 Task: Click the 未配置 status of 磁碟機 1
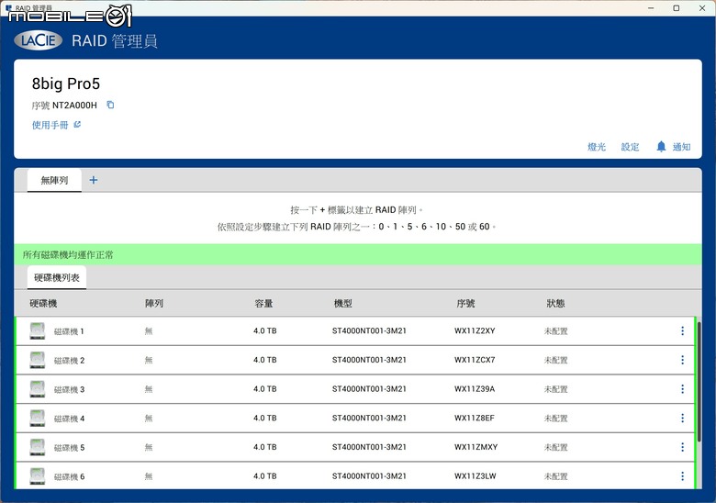555,331
